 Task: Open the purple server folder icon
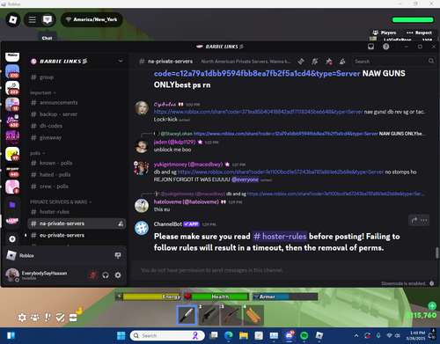(x=12, y=205)
